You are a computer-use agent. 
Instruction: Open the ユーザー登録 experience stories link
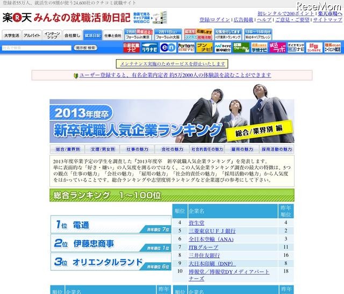coord(175,75)
